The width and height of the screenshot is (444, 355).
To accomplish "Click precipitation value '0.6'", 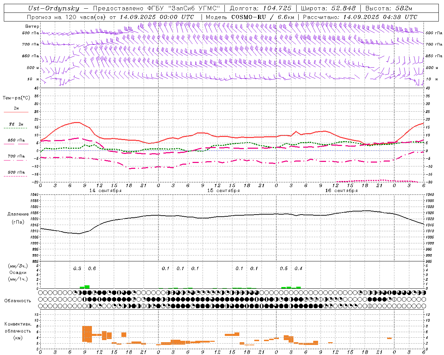I will [92, 269].
